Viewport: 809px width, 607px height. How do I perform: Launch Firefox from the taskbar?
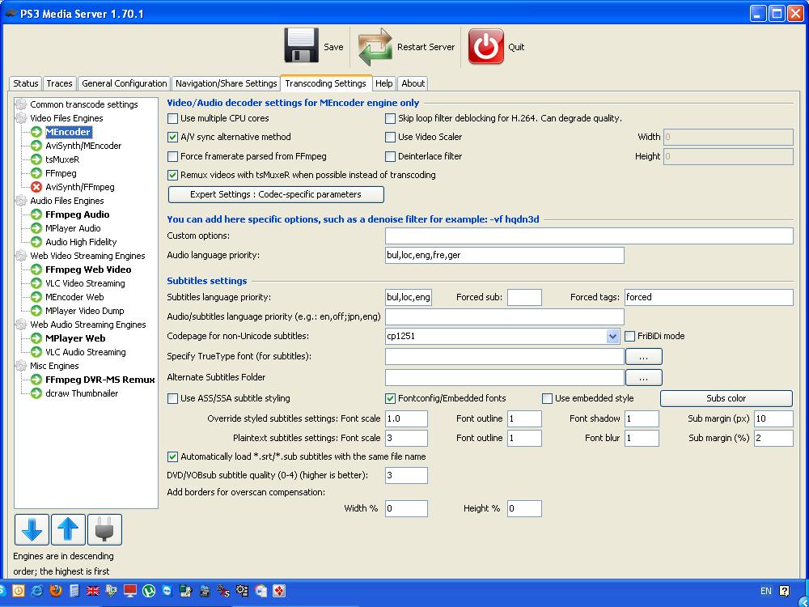[56, 591]
